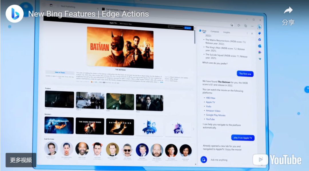309x171 pixels.
Task: Click the 更多视频 more videos button
Action: pos(21,160)
